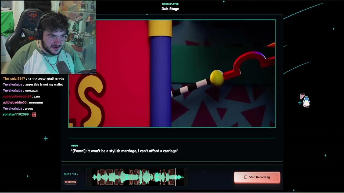Select chat username superyehonatan24

[x=17, y=96]
